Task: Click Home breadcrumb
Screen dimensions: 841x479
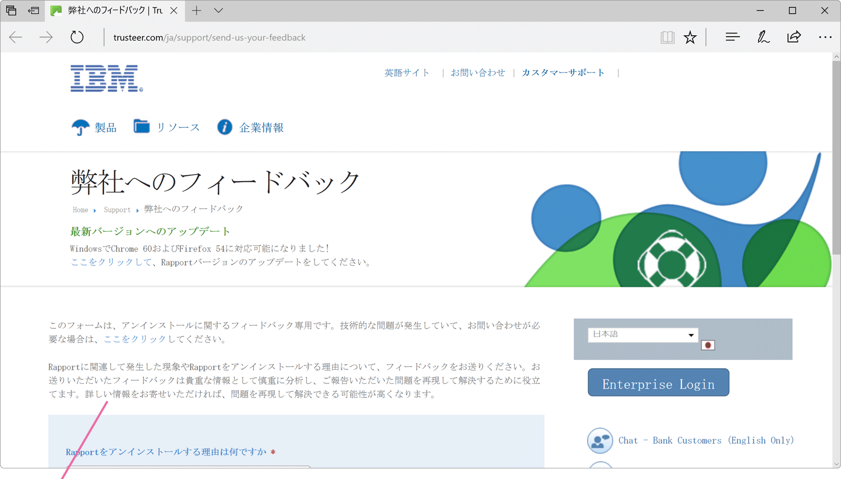Action: (80, 210)
